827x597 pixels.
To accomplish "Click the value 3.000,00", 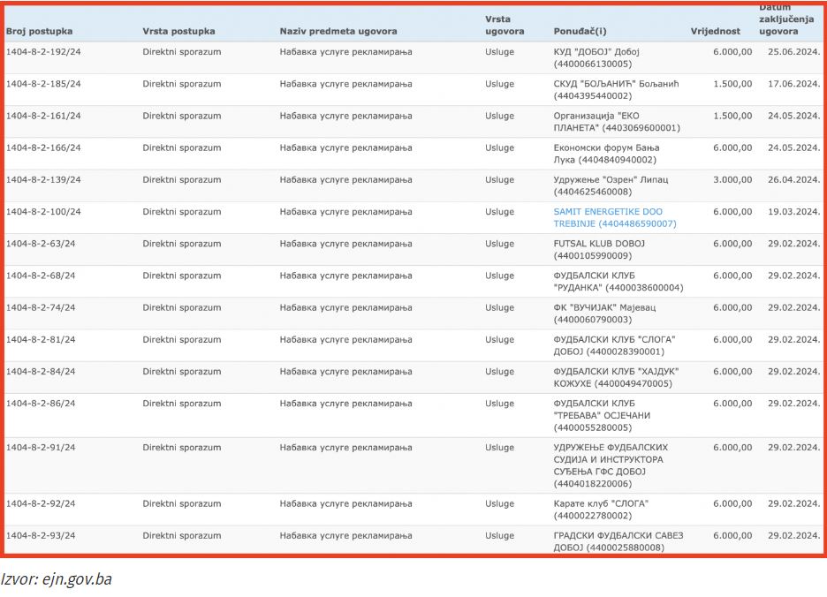I will pyautogui.click(x=732, y=180).
